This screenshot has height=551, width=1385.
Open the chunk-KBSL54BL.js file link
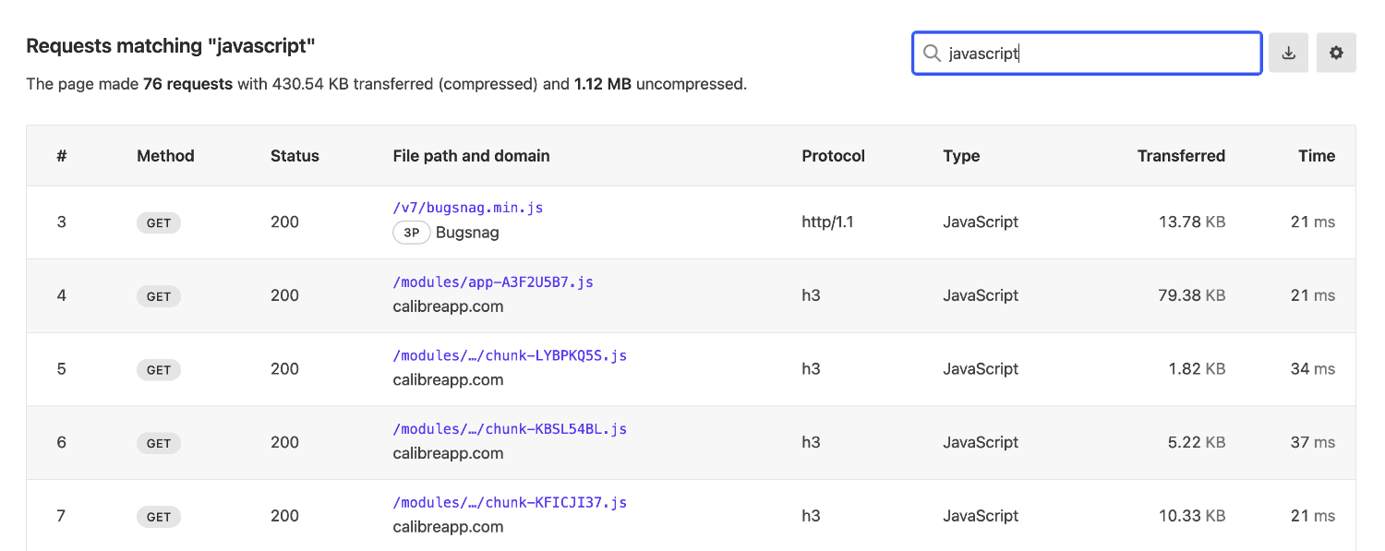click(510, 428)
